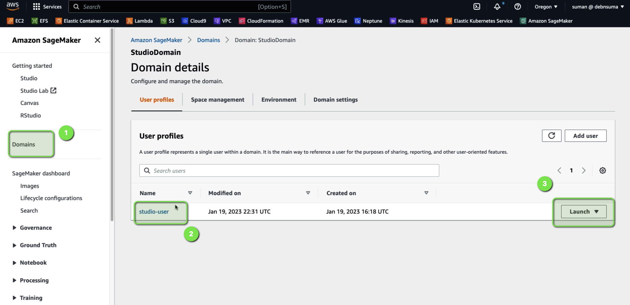Open AWS Glue shortcut
The image size is (630, 305).
click(x=332, y=21)
